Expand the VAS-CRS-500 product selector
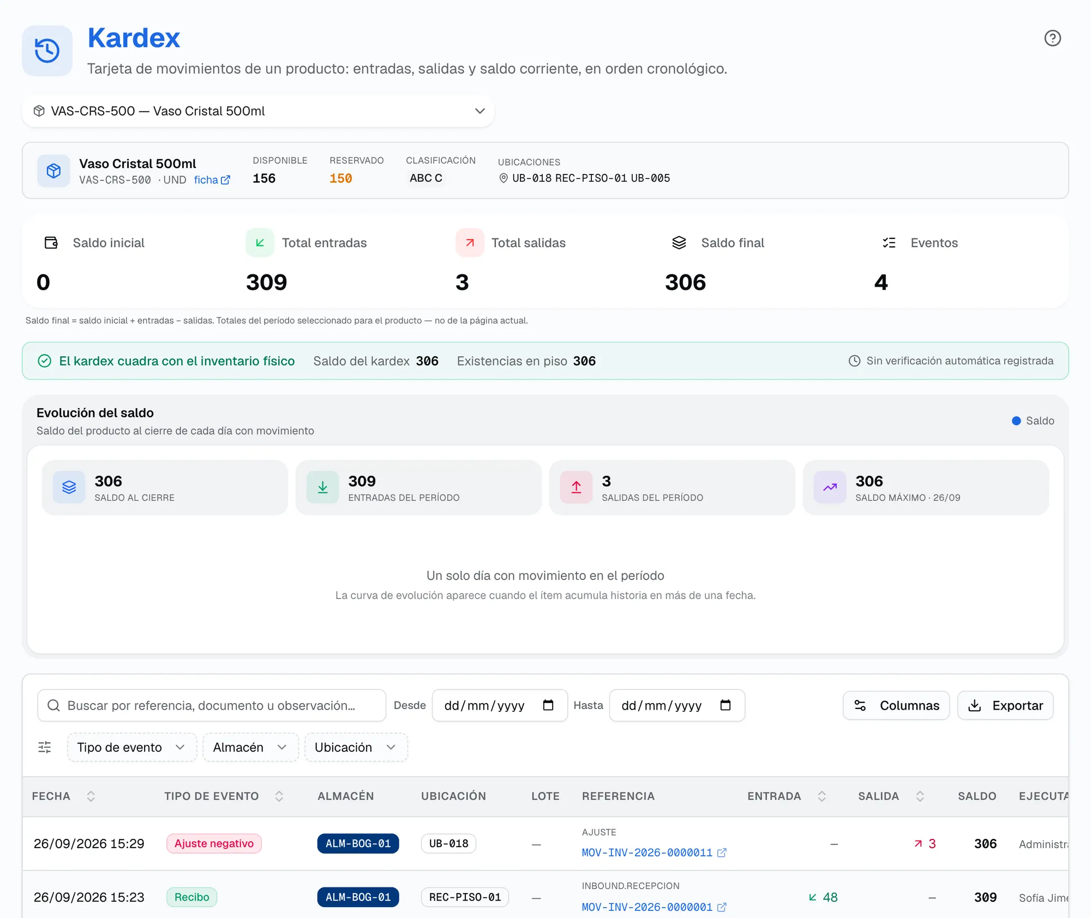Viewport: 1091px width, 918px height. 258,111
